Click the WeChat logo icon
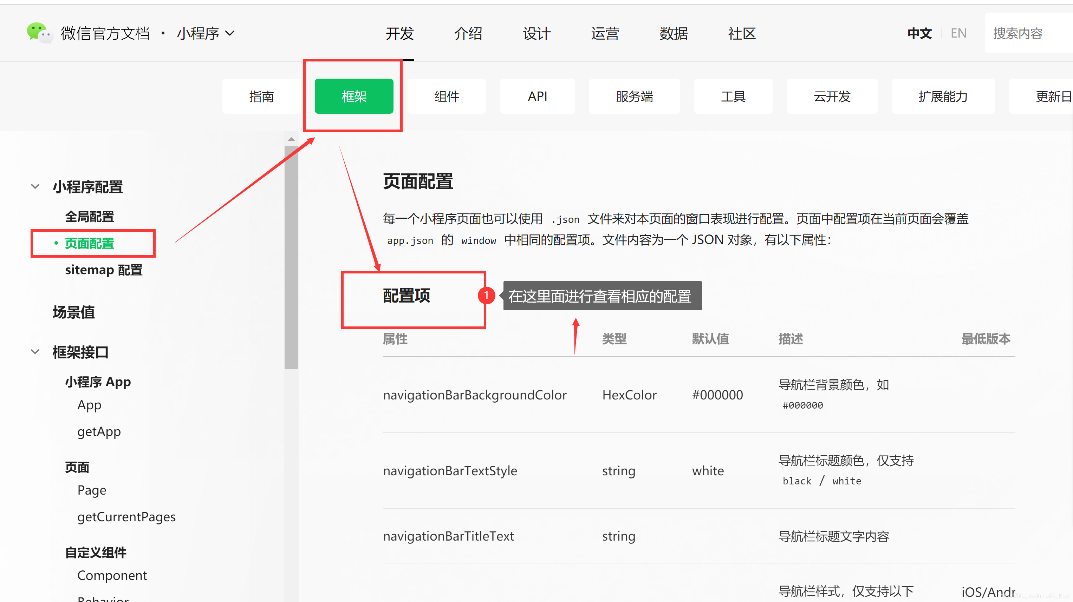1073x602 pixels. pos(40,33)
